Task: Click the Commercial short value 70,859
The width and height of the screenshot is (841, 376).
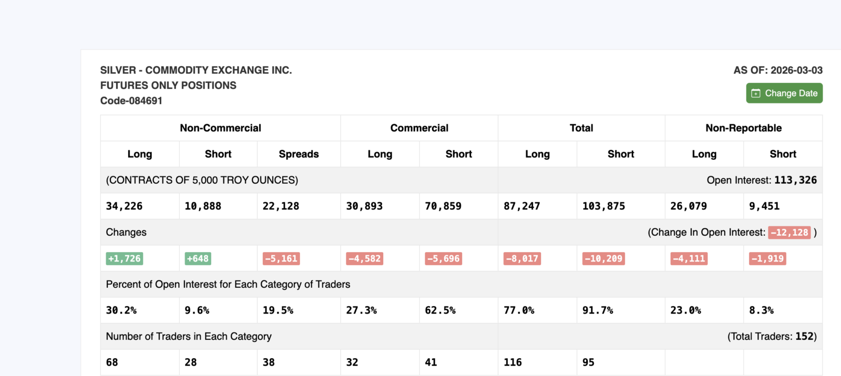Action: click(x=443, y=206)
